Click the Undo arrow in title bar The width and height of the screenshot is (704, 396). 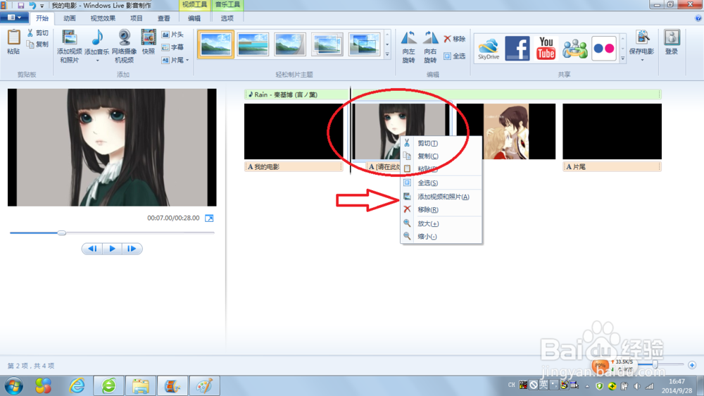coord(32,6)
